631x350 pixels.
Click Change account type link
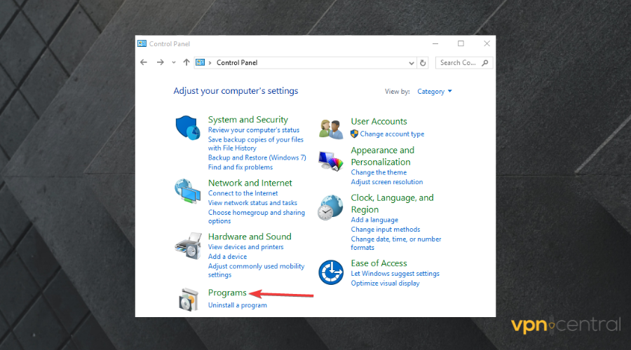[392, 134]
